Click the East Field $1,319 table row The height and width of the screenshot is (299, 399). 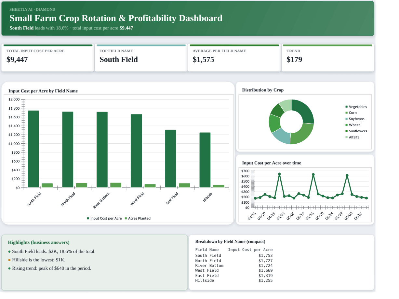[x=234, y=276]
